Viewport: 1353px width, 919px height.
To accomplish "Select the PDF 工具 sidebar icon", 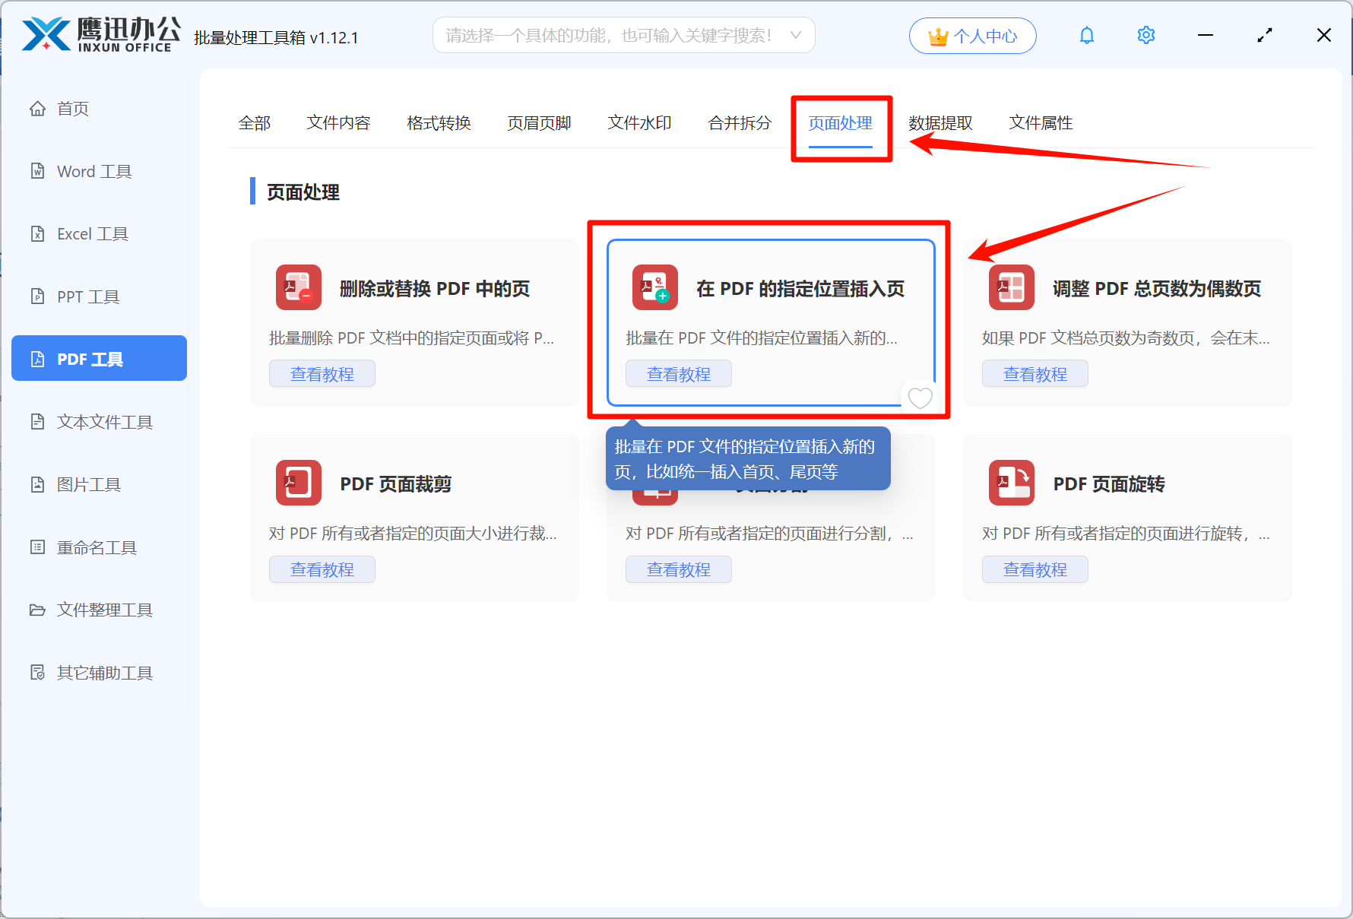I will click(x=98, y=358).
